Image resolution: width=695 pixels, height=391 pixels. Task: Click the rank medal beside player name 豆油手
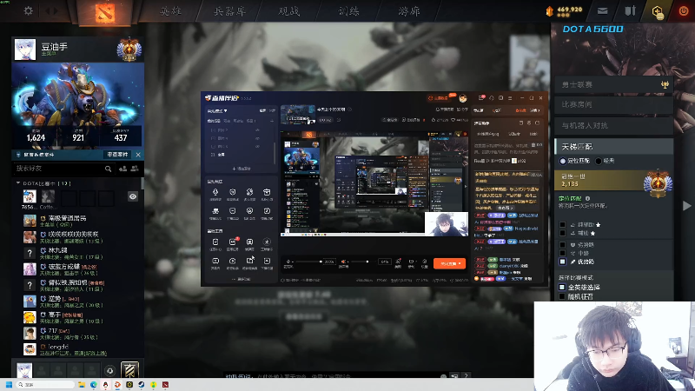[x=129, y=50]
